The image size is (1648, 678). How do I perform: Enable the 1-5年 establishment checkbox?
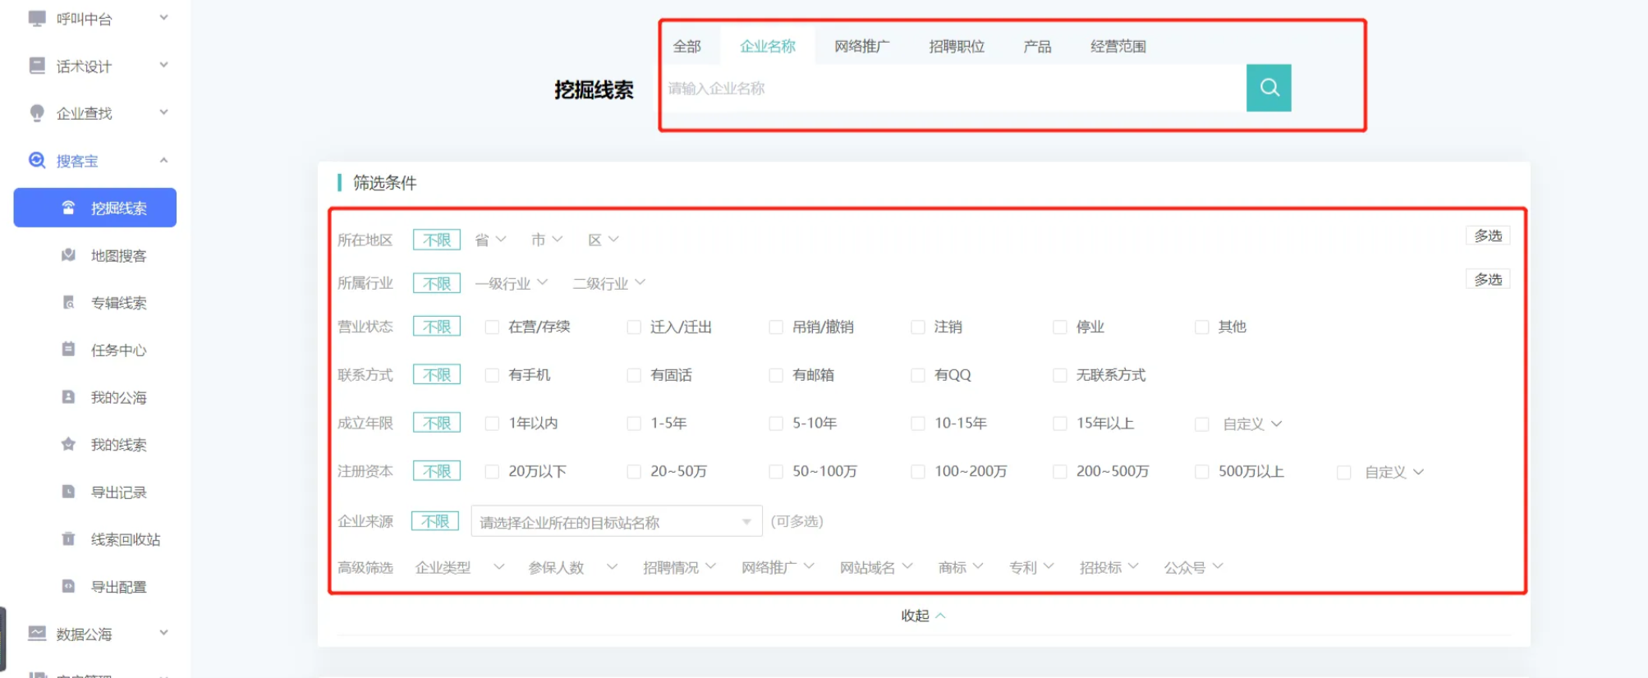tap(634, 424)
